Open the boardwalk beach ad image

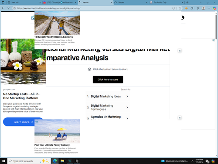[57, 23]
